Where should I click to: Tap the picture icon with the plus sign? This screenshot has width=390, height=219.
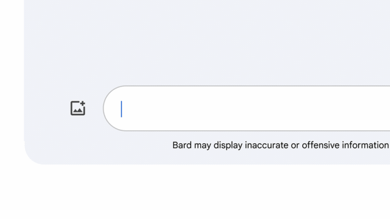[x=78, y=108]
